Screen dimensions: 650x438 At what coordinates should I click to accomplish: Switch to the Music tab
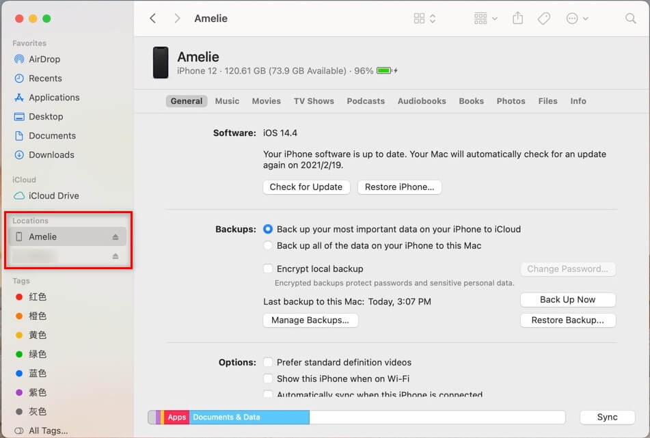tap(227, 101)
